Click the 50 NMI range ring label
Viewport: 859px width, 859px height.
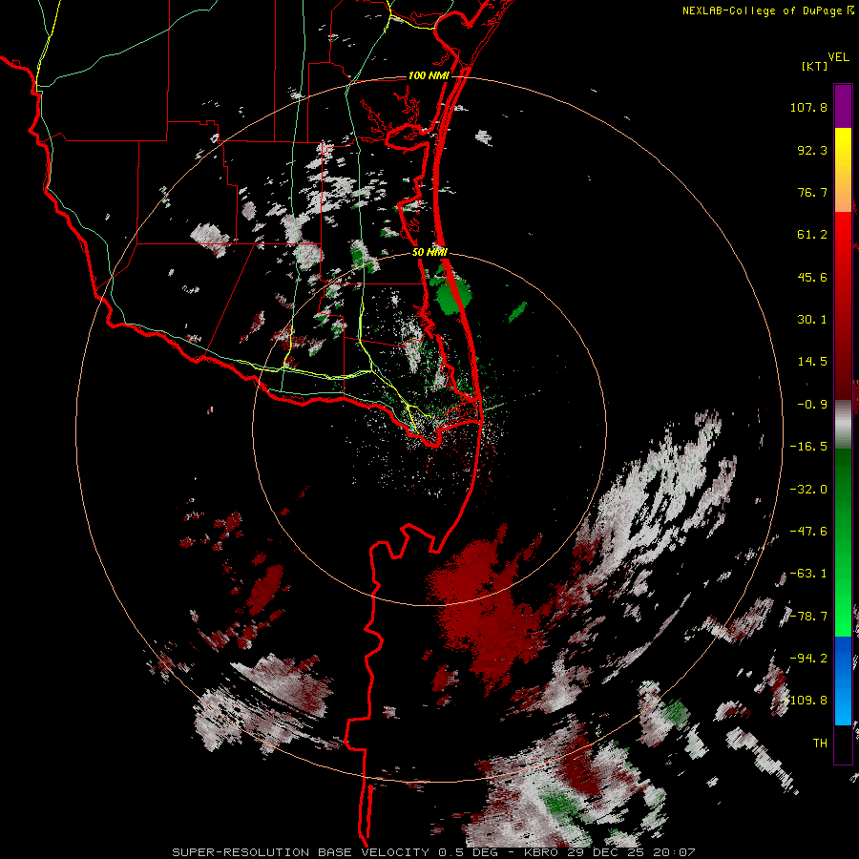(430, 253)
